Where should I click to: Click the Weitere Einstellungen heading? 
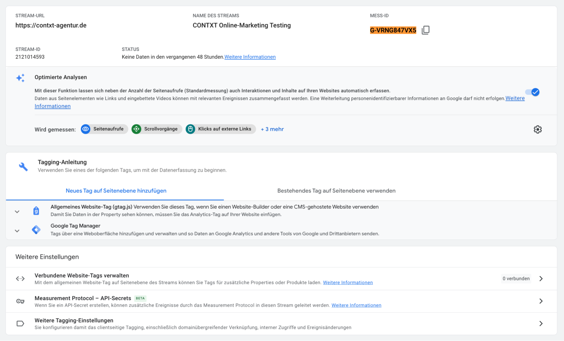(x=47, y=257)
